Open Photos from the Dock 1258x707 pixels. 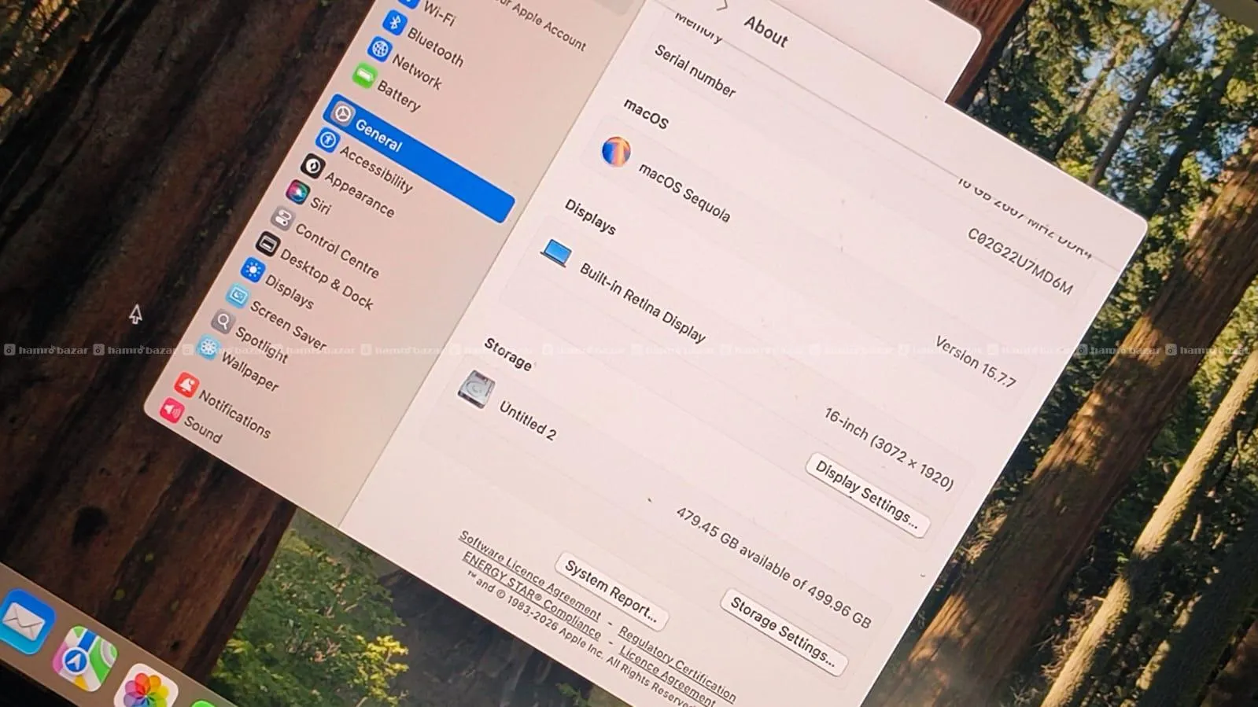pos(146,689)
